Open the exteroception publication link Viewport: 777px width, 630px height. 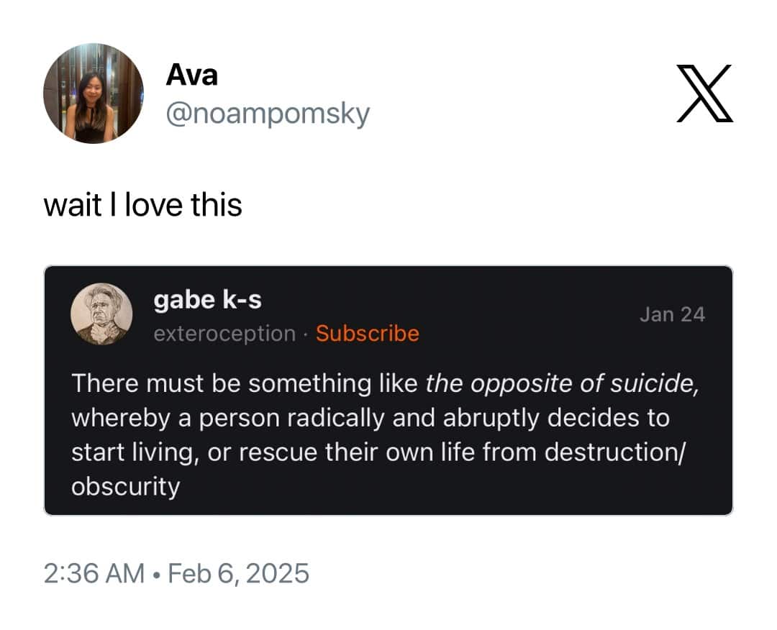click(x=224, y=334)
